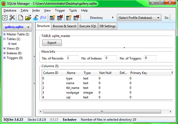The width and height of the screenshot is (178, 124).
Task: Expand the Indexes (0) node
Action: pos(5,53)
